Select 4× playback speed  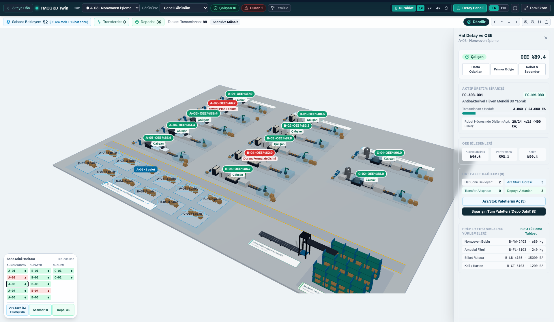pyautogui.click(x=438, y=8)
